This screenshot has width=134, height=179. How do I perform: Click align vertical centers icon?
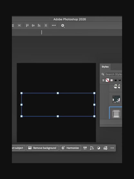(x=33, y=25)
